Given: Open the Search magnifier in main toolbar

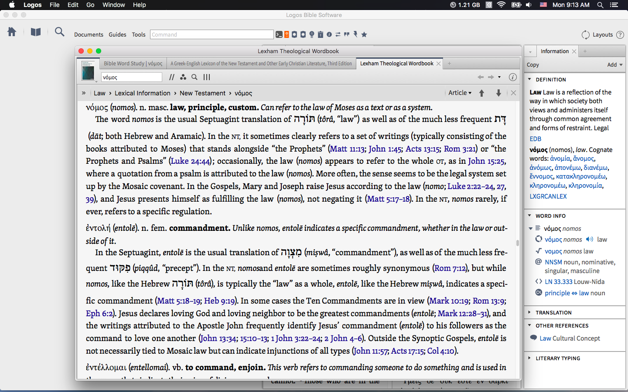Looking at the screenshot, I should [59, 32].
